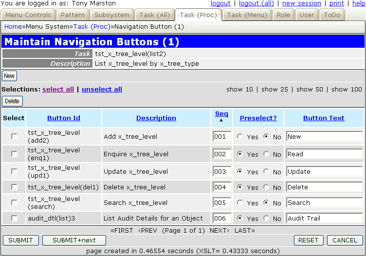This screenshot has height=256, width=366.
Task: Switch to the Menu Controls tab
Action: (28, 15)
